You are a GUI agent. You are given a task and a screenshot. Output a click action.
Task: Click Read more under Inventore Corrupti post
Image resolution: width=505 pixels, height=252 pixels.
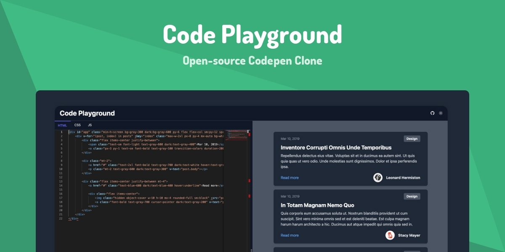[x=289, y=178]
